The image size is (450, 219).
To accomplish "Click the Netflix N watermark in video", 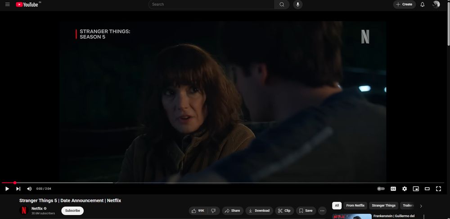I will click(x=365, y=37).
